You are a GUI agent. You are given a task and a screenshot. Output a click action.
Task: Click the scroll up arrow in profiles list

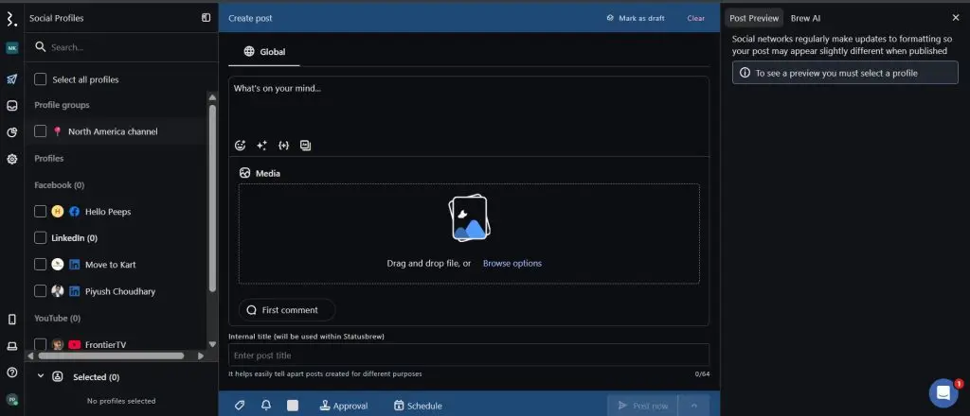(213, 96)
